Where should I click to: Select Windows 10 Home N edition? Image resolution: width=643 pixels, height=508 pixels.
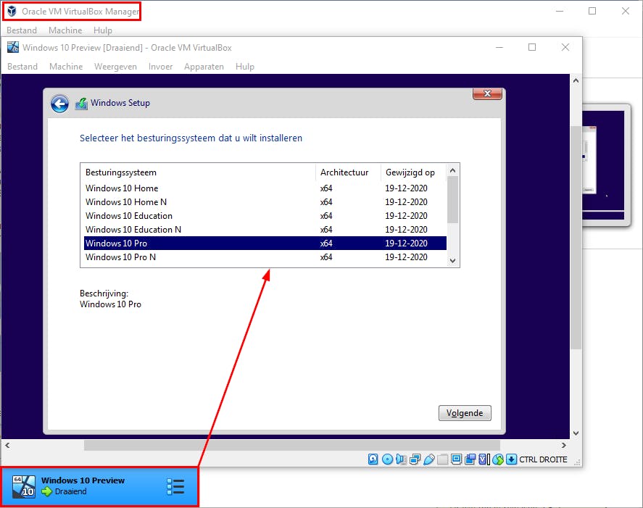[x=265, y=201]
